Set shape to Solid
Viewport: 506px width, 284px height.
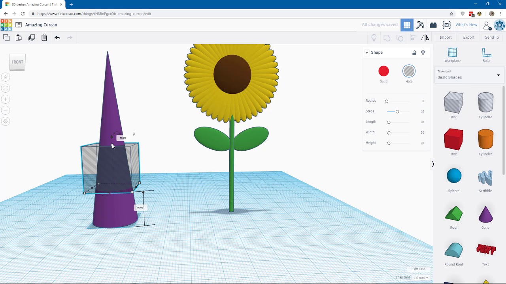(x=383, y=71)
